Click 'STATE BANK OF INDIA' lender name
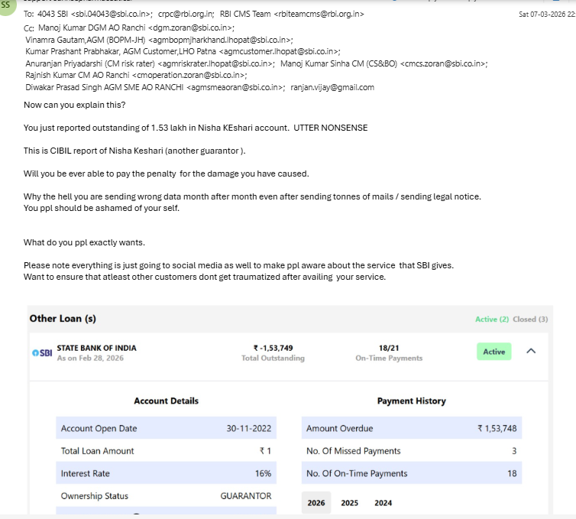 pyautogui.click(x=96, y=348)
